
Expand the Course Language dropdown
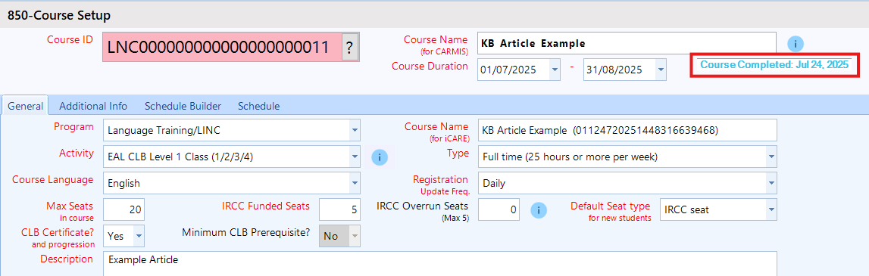pyautogui.click(x=354, y=183)
